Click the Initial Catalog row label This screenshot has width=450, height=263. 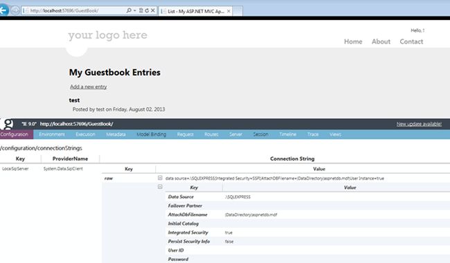tap(183, 224)
